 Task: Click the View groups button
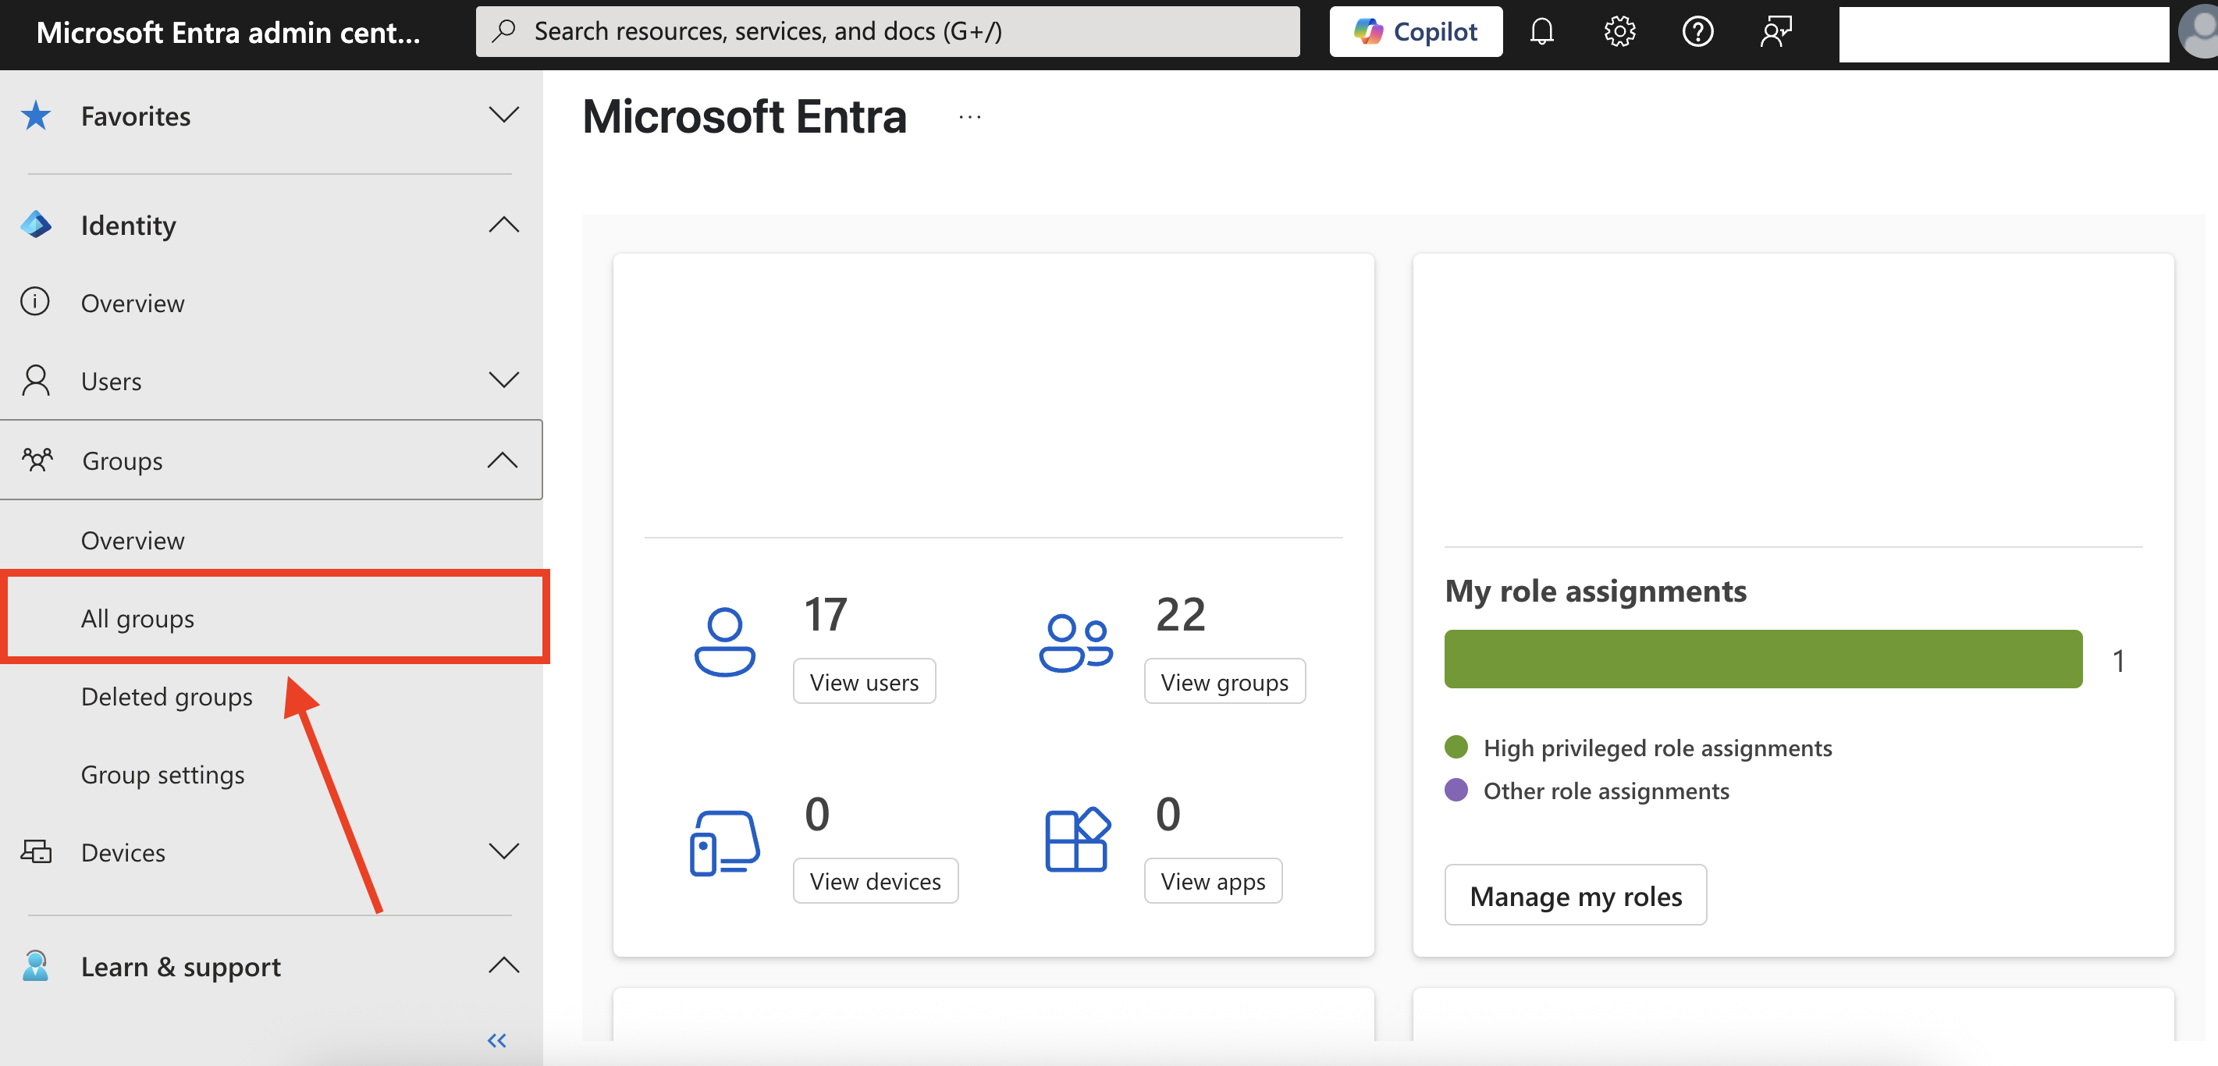click(1224, 682)
